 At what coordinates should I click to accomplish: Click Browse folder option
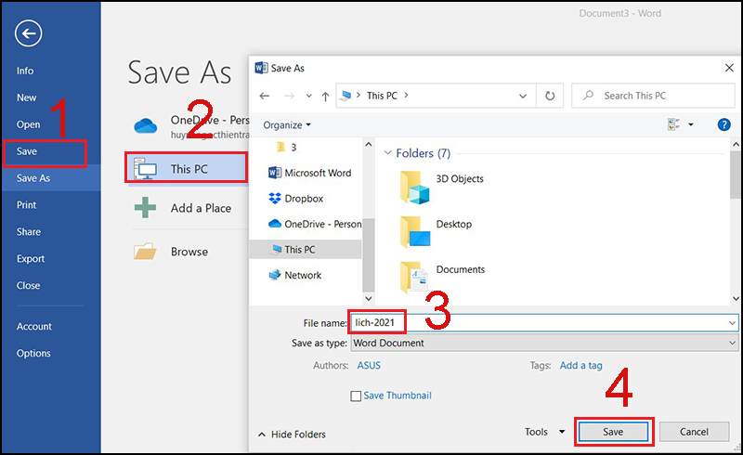pyautogui.click(x=189, y=252)
